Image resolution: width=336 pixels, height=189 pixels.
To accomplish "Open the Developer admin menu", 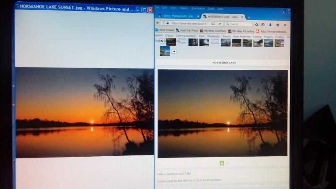I will coord(214,36).
